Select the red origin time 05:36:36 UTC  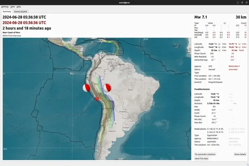point(24,23)
